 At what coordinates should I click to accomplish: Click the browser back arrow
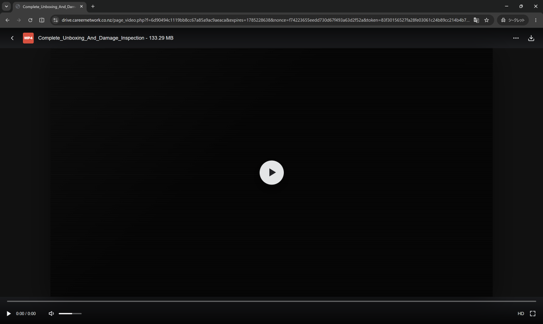coord(7,20)
